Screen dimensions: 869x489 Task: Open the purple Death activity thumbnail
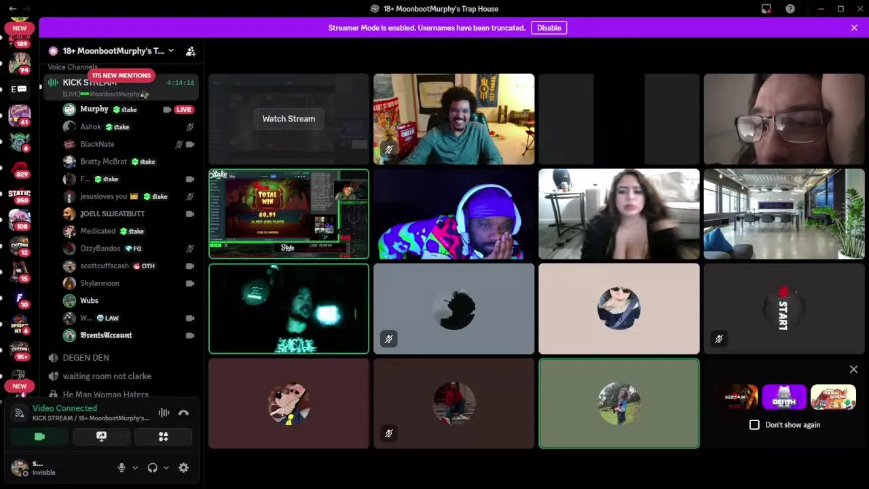click(784, 397)
